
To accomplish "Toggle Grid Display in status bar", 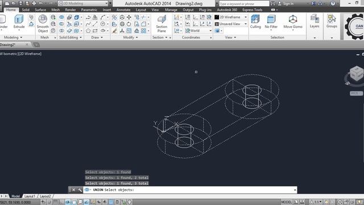I will [56, 202].
